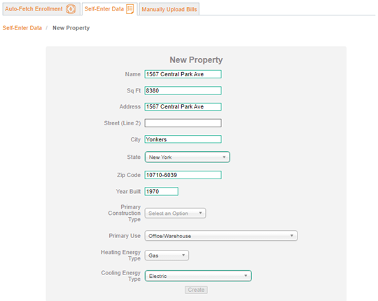Click the Self-Enter Data document icon
The height and width of the screenshot is (301, 378).
[x=130, y=9]
